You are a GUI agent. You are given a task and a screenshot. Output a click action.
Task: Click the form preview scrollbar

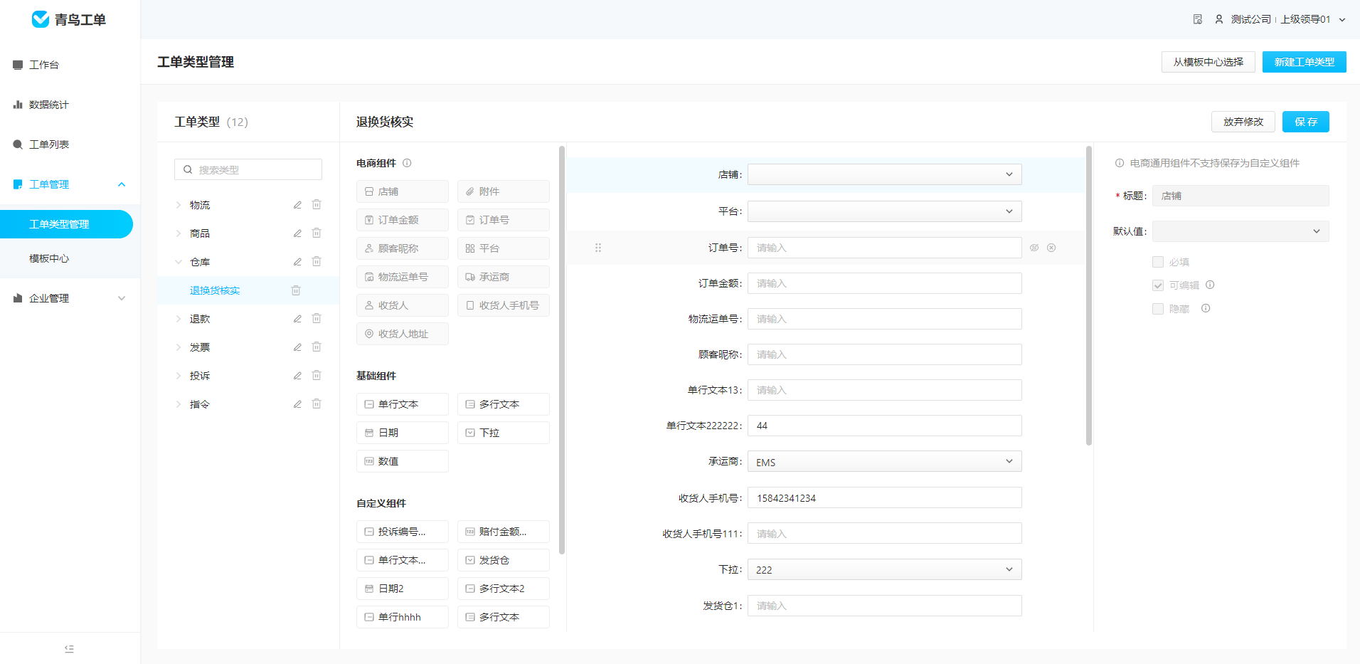click(1089, 295)
